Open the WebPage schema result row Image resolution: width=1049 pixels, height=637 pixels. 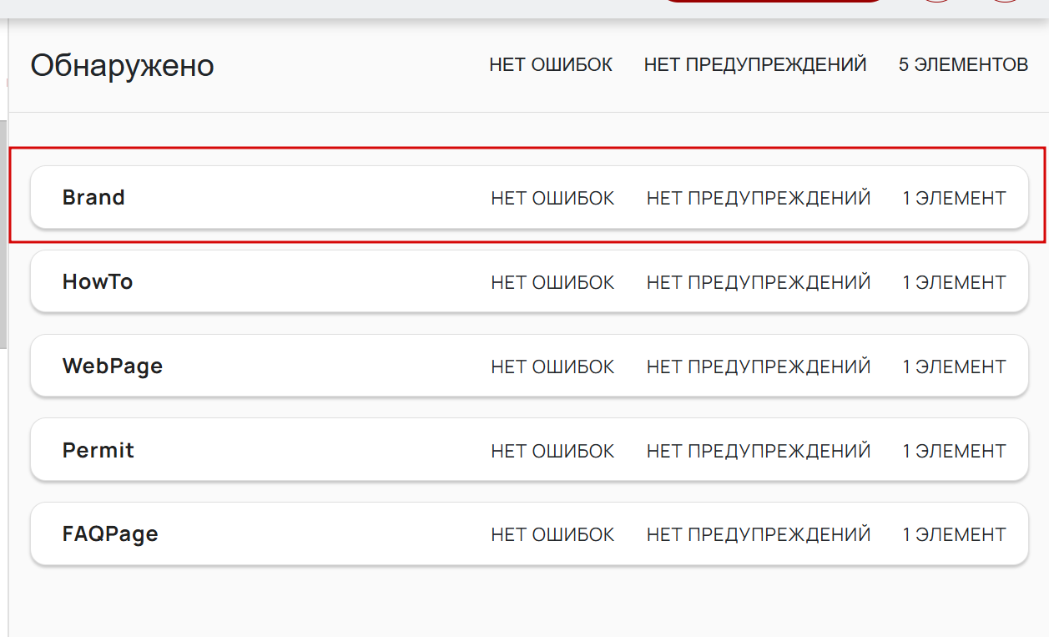[113, 367]
